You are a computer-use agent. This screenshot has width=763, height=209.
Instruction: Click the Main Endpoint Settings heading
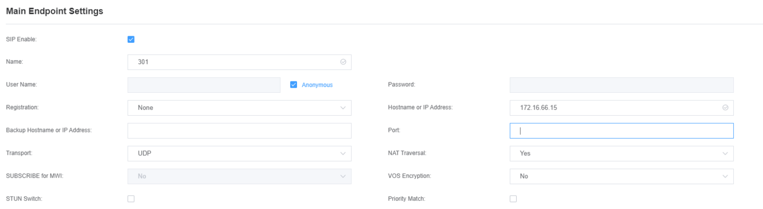click(55, 11)
